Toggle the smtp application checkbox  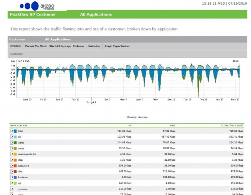tap(12, 149)
